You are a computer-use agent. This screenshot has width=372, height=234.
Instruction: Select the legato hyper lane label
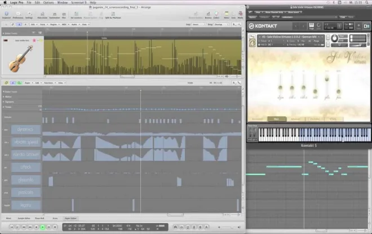[26, 205]
